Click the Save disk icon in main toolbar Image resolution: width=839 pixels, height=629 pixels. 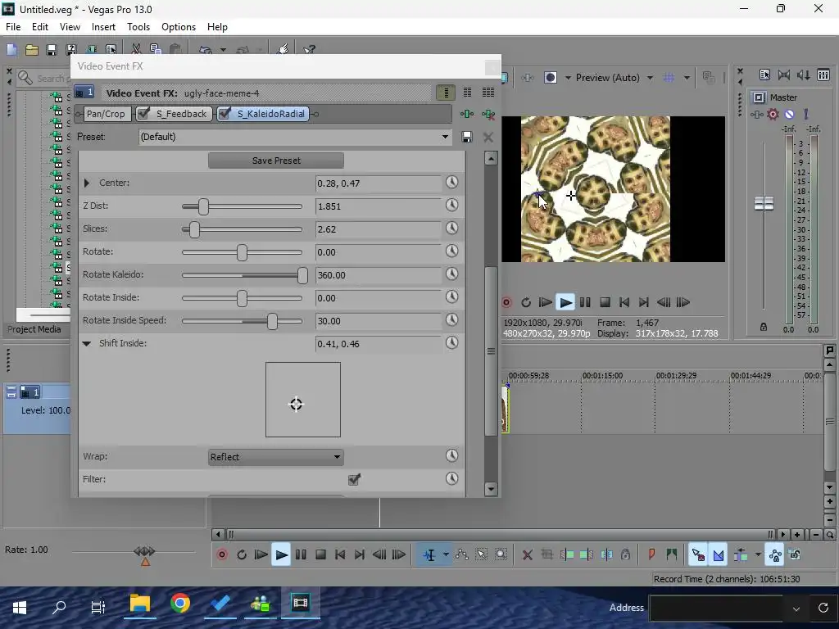point(52,50)
